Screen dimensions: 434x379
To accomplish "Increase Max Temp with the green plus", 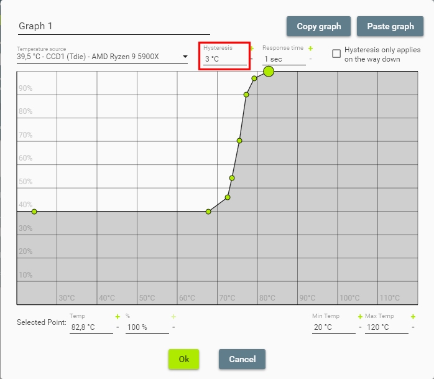I will tap(413, 317).
